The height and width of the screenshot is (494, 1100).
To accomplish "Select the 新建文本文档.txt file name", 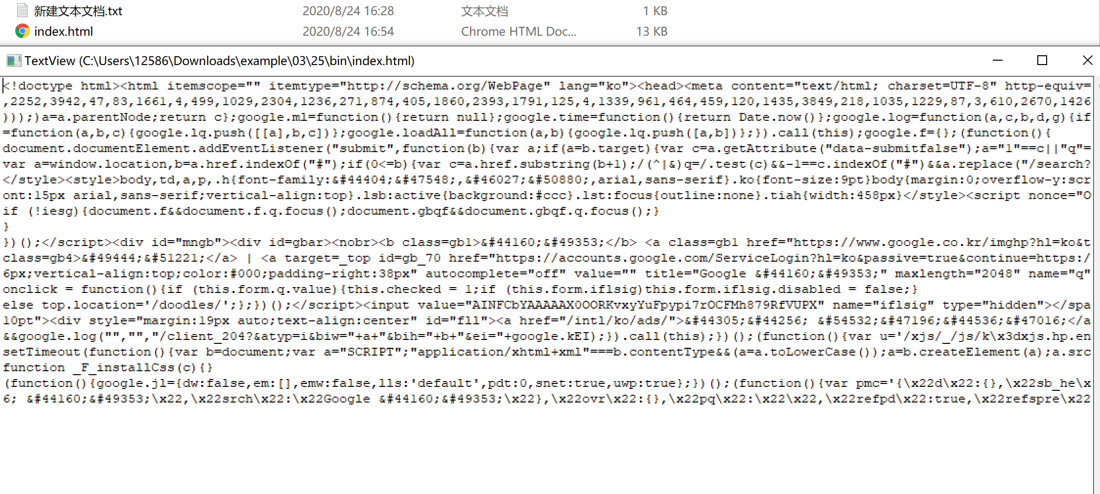I will tap(78, 11).
